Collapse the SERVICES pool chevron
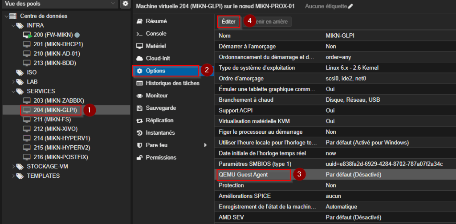 point(13,92)
